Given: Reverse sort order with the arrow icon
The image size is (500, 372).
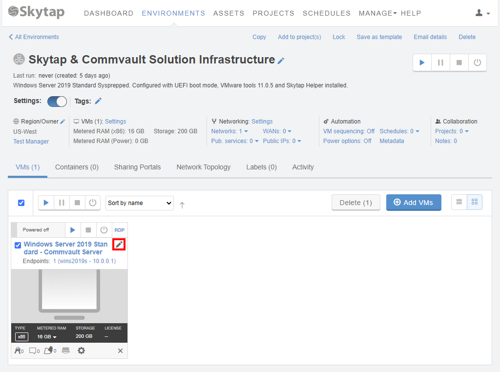Looking at the screenshot, I should 182,205.
